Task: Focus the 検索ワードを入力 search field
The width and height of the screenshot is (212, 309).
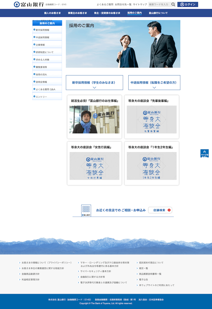Action: coord(159,4)
